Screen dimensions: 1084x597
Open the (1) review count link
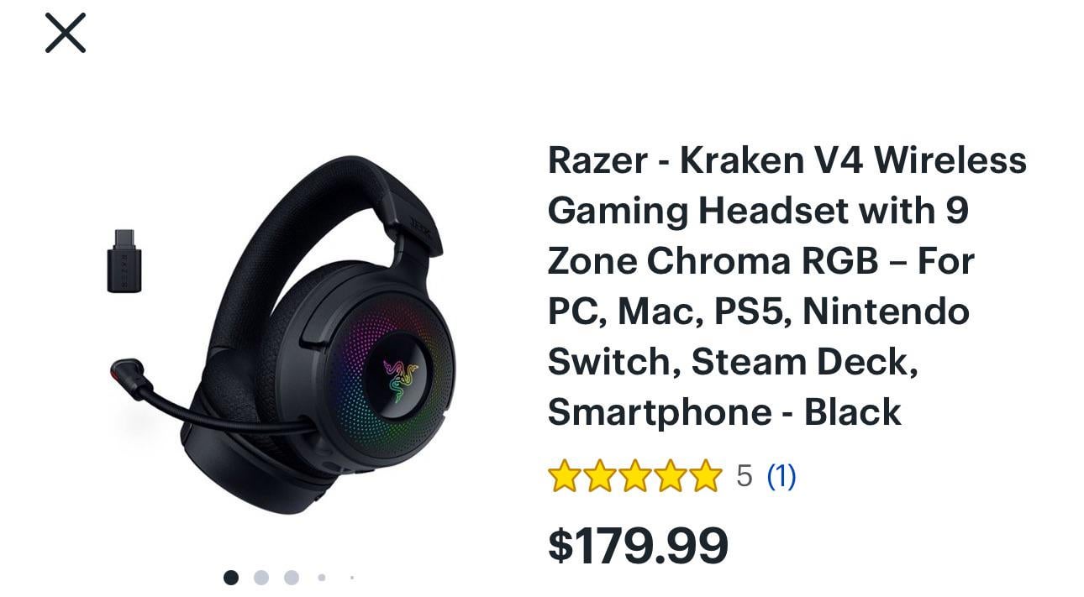781,477
